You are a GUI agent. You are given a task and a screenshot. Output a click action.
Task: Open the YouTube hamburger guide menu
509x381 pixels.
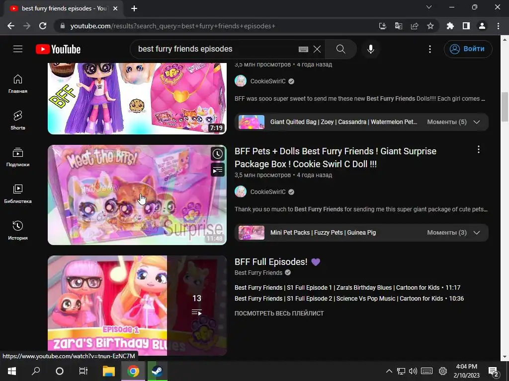(18, 49)
